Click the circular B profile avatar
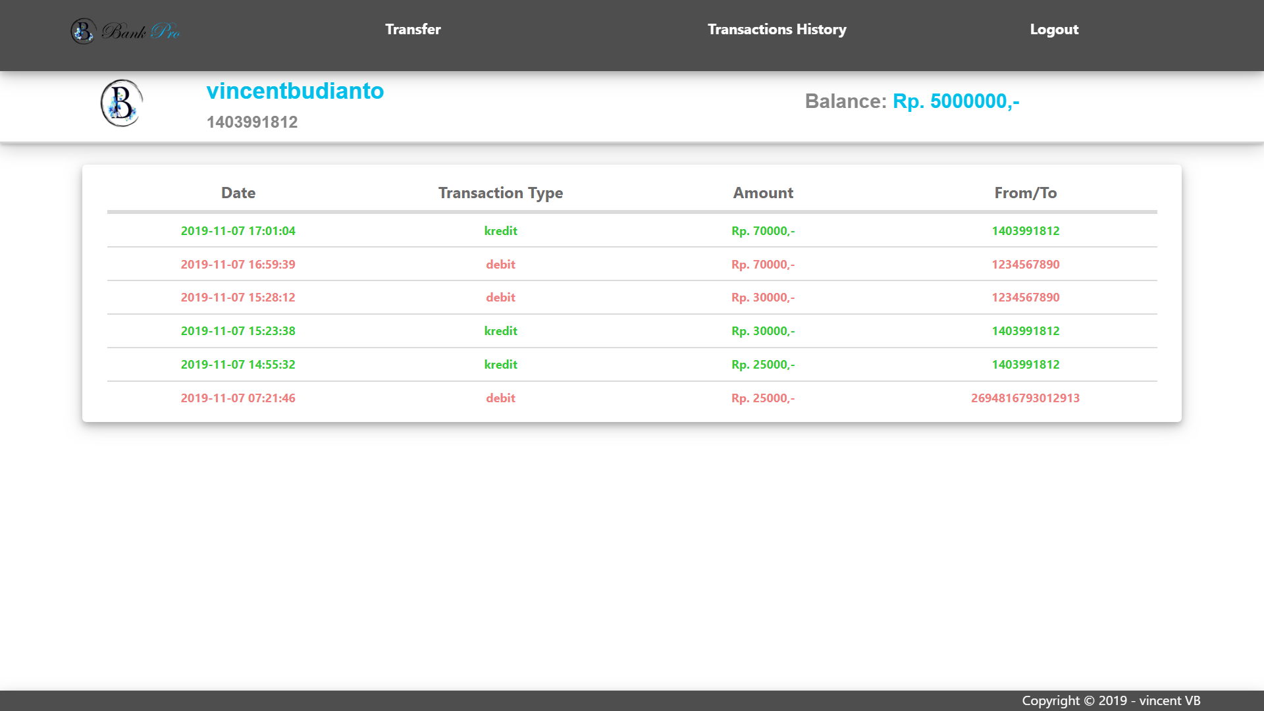 (121, 103)
